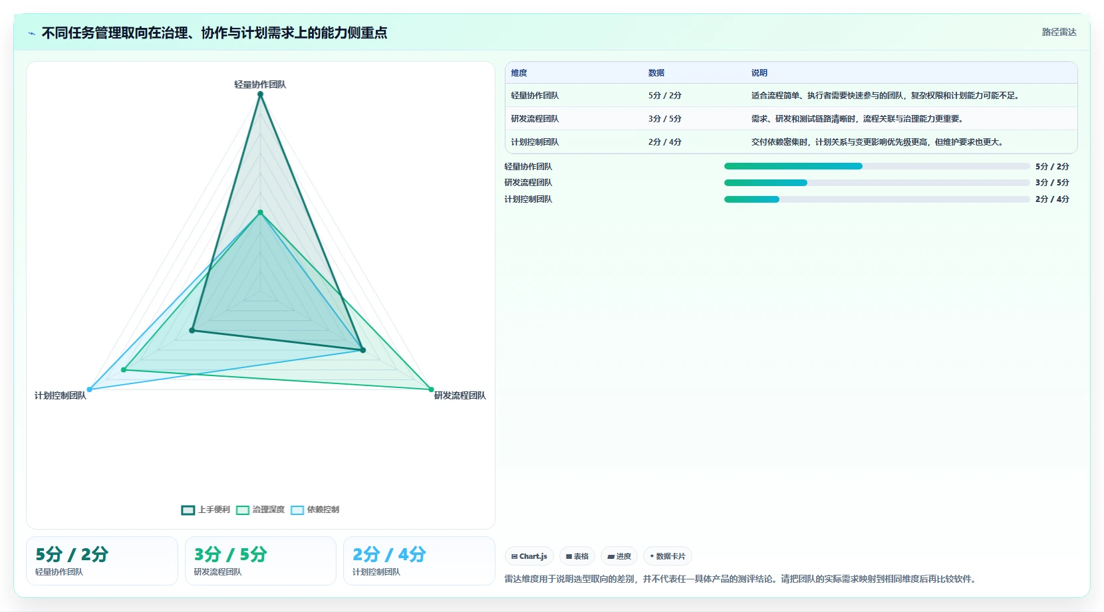
Task: Click the 路径雷达 label in the header
Action: coord(1059,32)
